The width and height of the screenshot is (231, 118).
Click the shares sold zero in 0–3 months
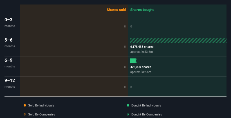click(x=125, y=26)
